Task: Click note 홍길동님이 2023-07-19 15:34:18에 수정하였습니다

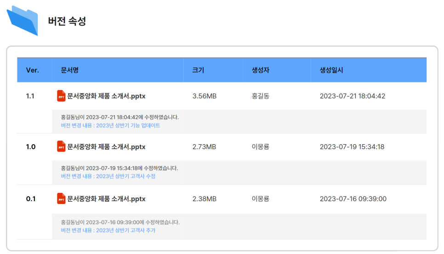Action: click(x=120, y=168)
